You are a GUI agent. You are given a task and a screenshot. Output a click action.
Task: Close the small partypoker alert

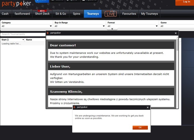pyautogui.click(x=148, y=108)
